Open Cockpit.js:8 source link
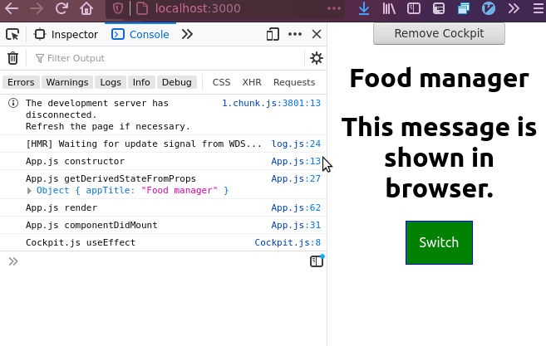Screen dimensions: 546x346 pyautogui.click(x=288, y=243)
